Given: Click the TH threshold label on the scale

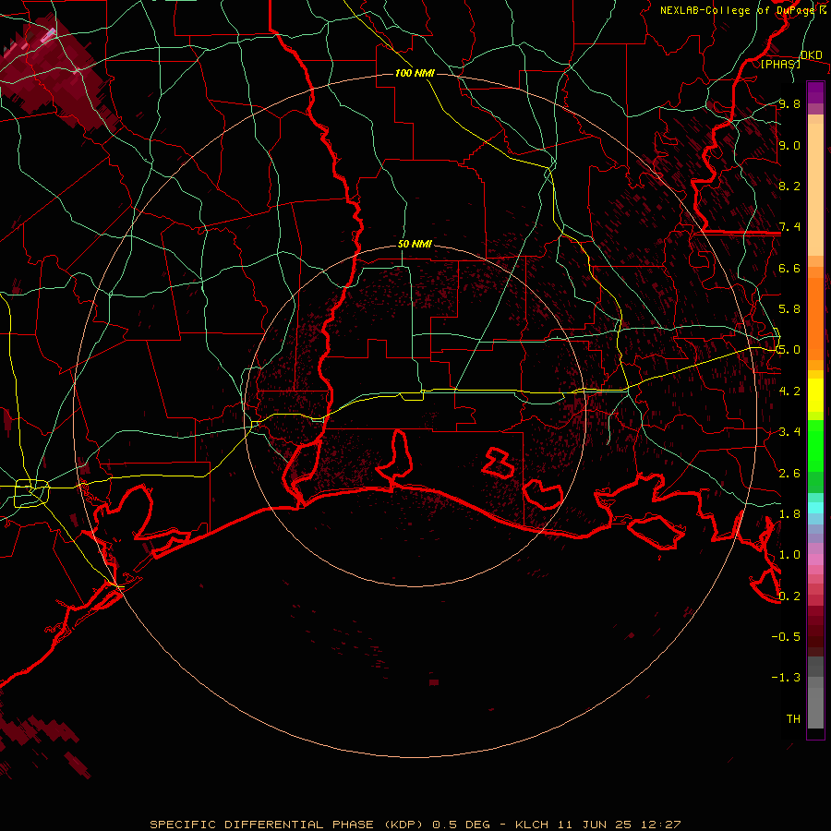Looking at the screenshot, I should pyautogui.click(x=793, y=718).
